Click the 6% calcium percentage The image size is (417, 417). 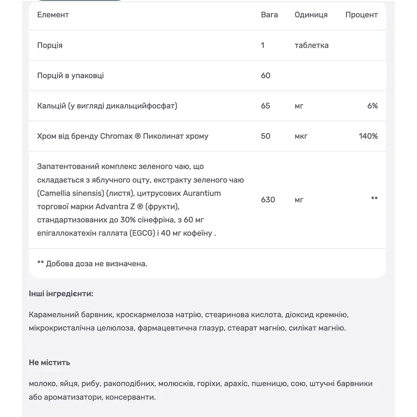click(x=372, y=106)
